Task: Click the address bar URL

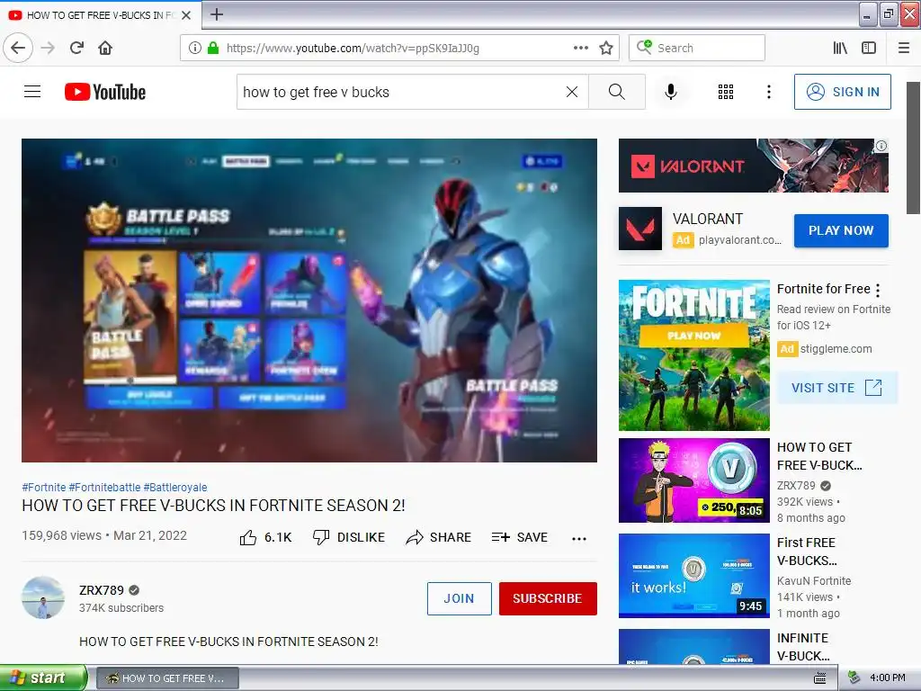Action: 353,49
